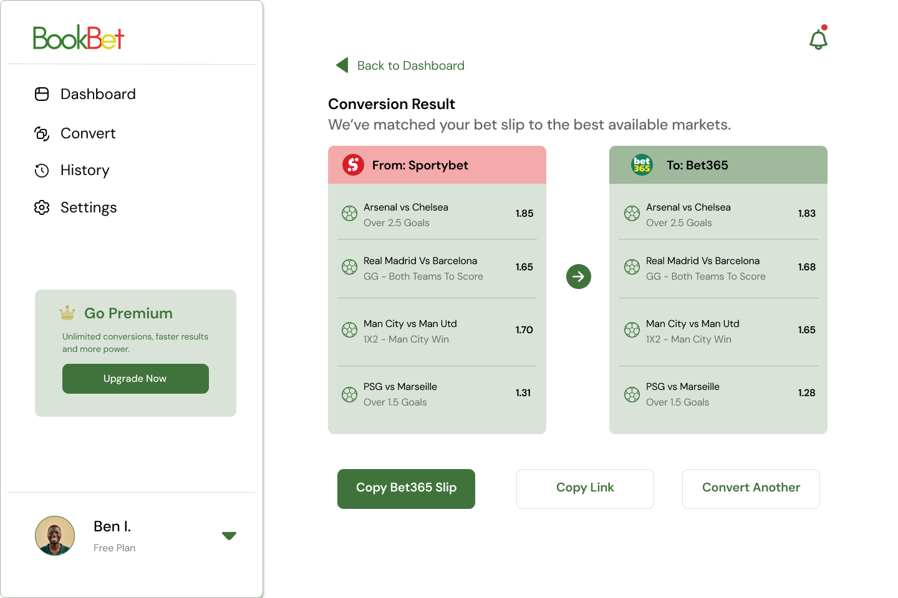898x598 pixels.
Task: Click the Ben I. user name
Action: (x=112, y=526)
